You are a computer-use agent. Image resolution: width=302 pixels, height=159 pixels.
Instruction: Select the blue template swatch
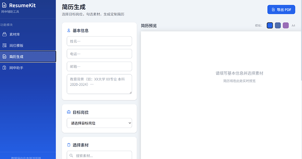pyautogui.click(x=270, y=25)
